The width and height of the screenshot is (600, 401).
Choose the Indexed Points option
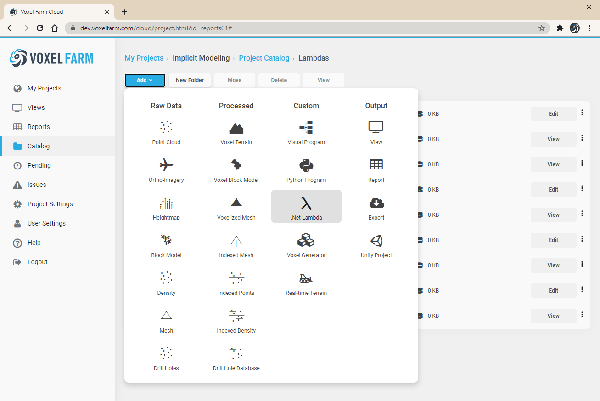236,284
